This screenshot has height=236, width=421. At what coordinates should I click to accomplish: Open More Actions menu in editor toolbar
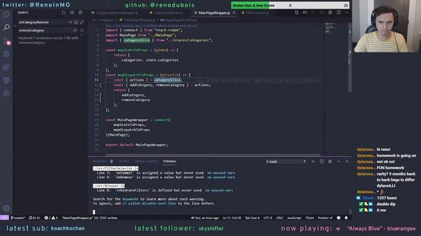(x=347, y=12)
